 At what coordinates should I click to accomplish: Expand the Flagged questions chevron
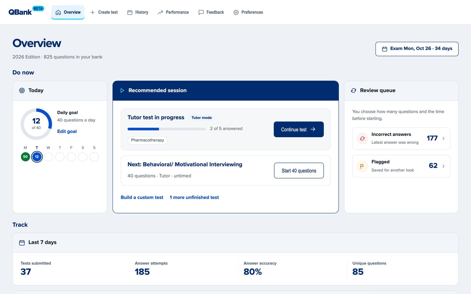tap(443, 166)
